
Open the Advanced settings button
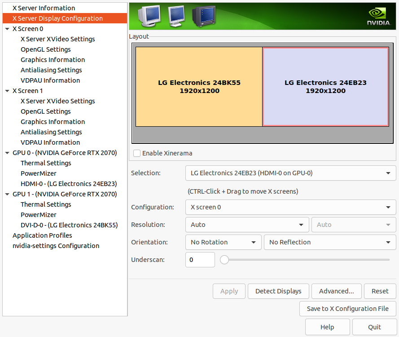336,291
